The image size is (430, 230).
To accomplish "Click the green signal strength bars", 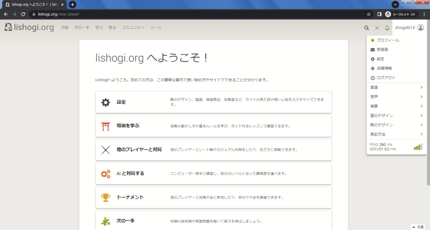I will [418, 147].
